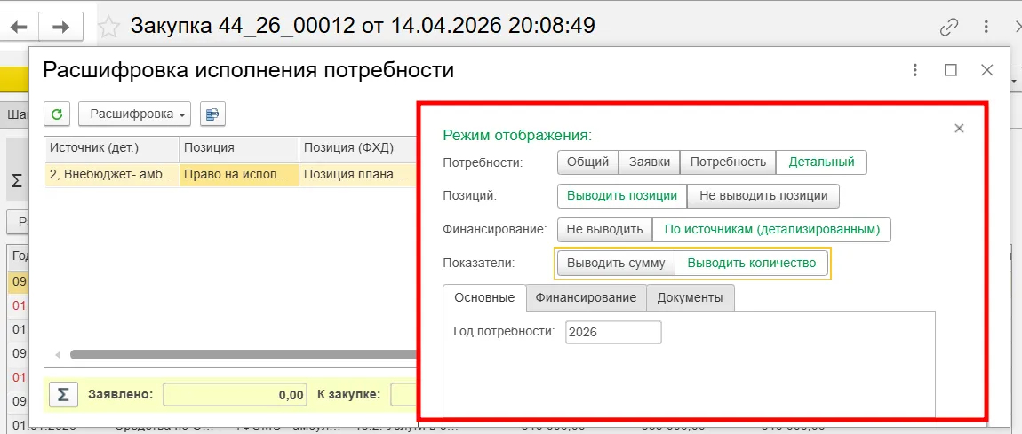1022x434 pixels.
Task: Toggle Выводить количество indicator
Action: tap(752, 264)
